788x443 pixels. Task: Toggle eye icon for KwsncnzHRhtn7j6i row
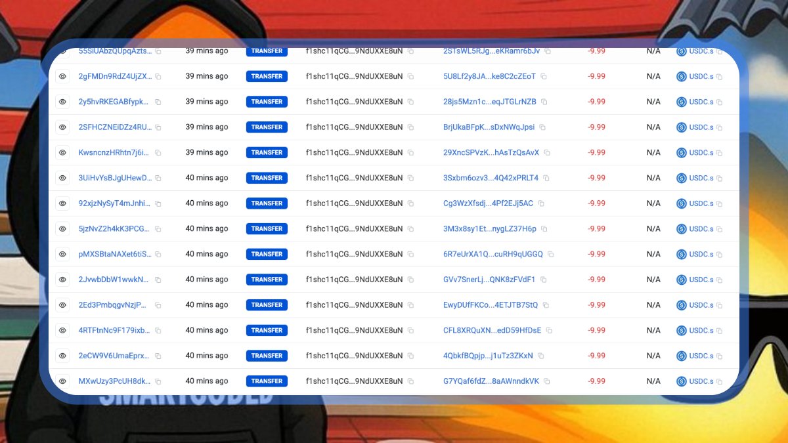(62, 152)
